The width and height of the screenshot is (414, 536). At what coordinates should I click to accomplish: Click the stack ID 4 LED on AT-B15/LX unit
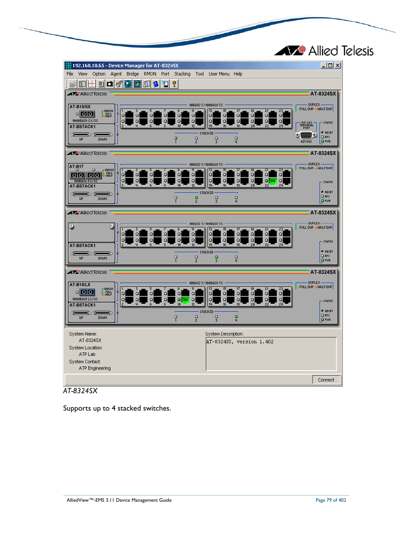(x=236, y=317)
